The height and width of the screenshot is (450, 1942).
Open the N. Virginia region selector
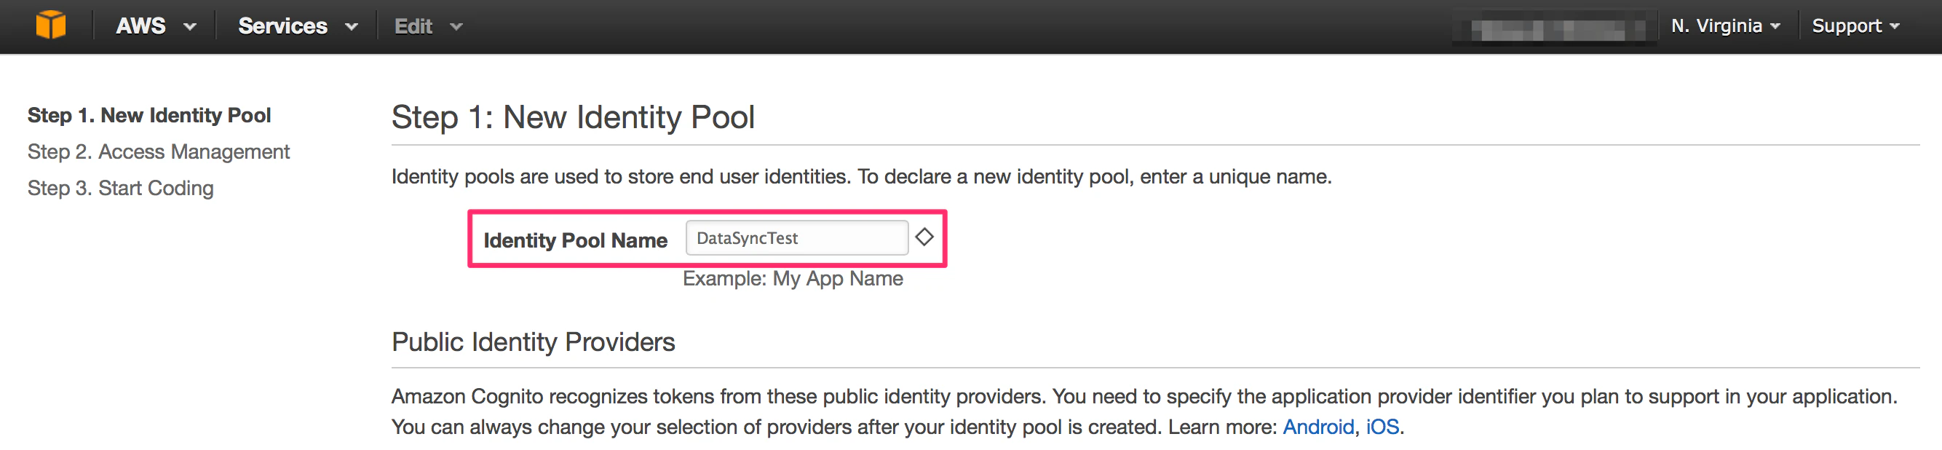coord(1725,26)
